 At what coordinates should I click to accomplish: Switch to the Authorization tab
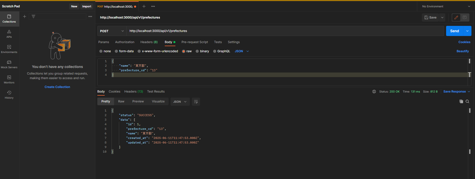point(125,42)
